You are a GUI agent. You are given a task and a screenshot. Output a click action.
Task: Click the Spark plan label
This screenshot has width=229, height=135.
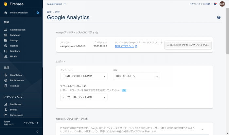pos(7,122)
